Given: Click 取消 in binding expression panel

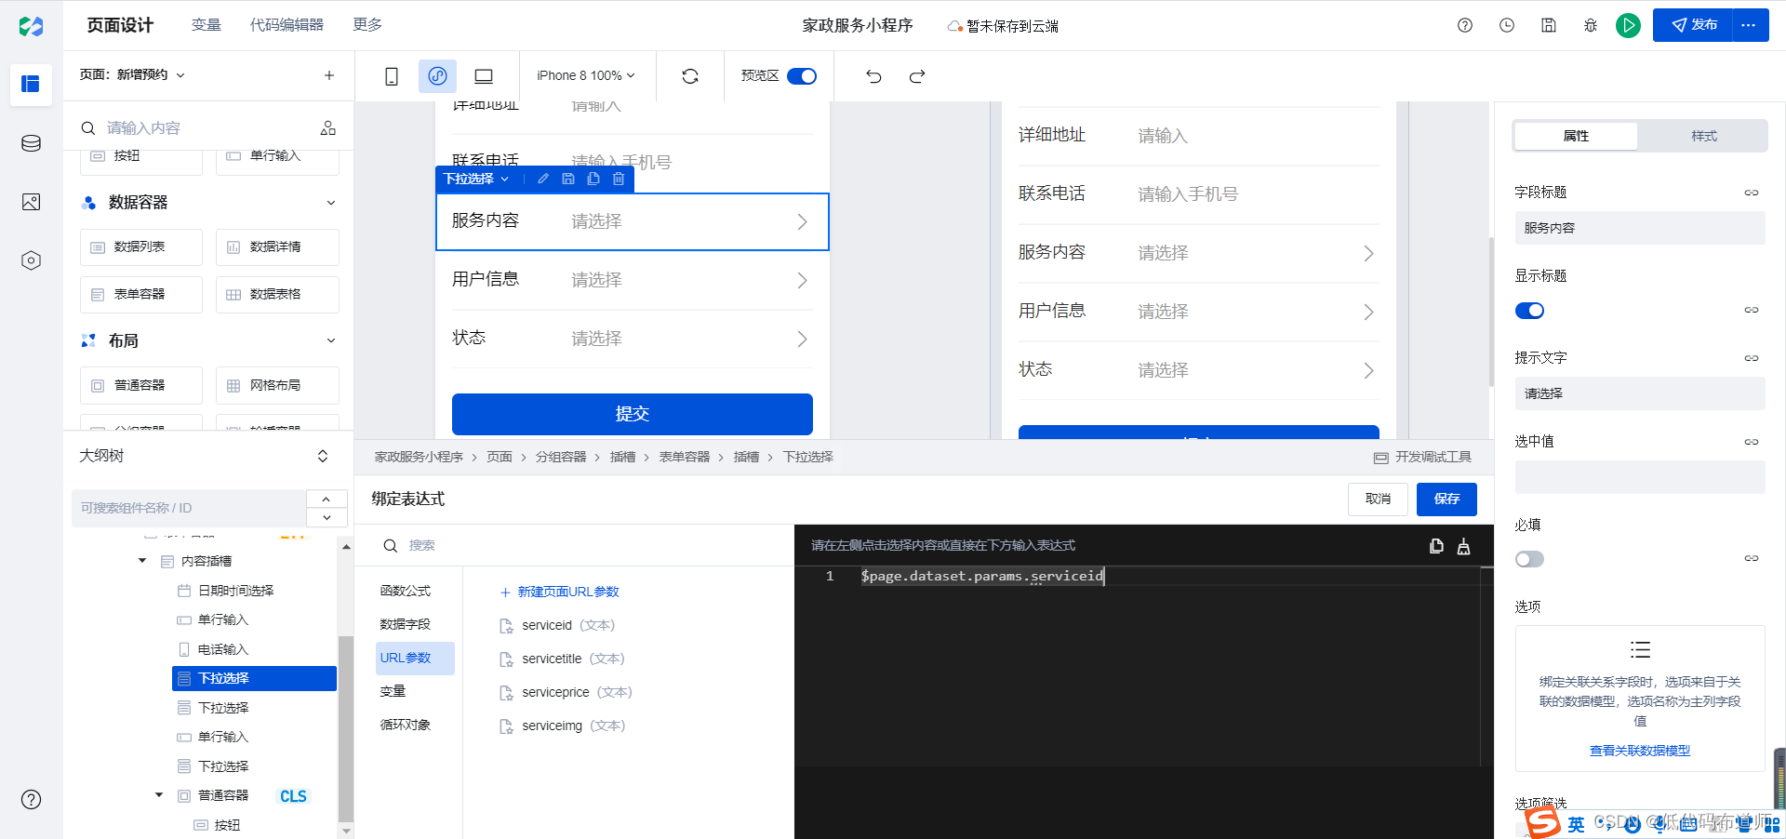Looking at the screenshot, I should pos(1378,499).
